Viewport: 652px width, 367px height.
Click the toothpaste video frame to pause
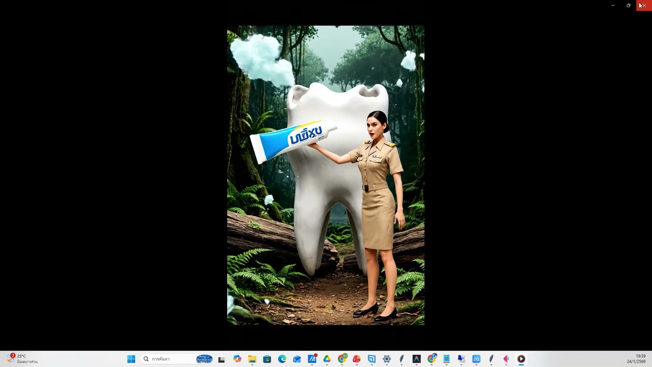[325, 175]
